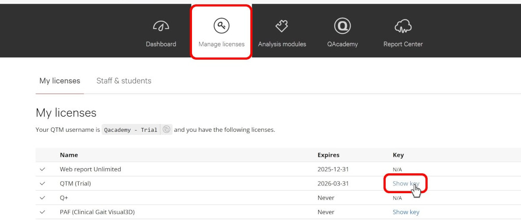Open Analysis modules puzzle icon
Screen dimensions: 521x220
click(x=282, y=26)
